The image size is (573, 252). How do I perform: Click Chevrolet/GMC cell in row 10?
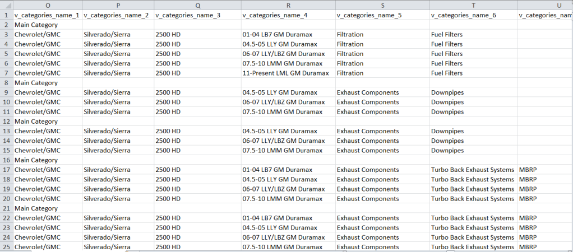[x=48, y=102]
